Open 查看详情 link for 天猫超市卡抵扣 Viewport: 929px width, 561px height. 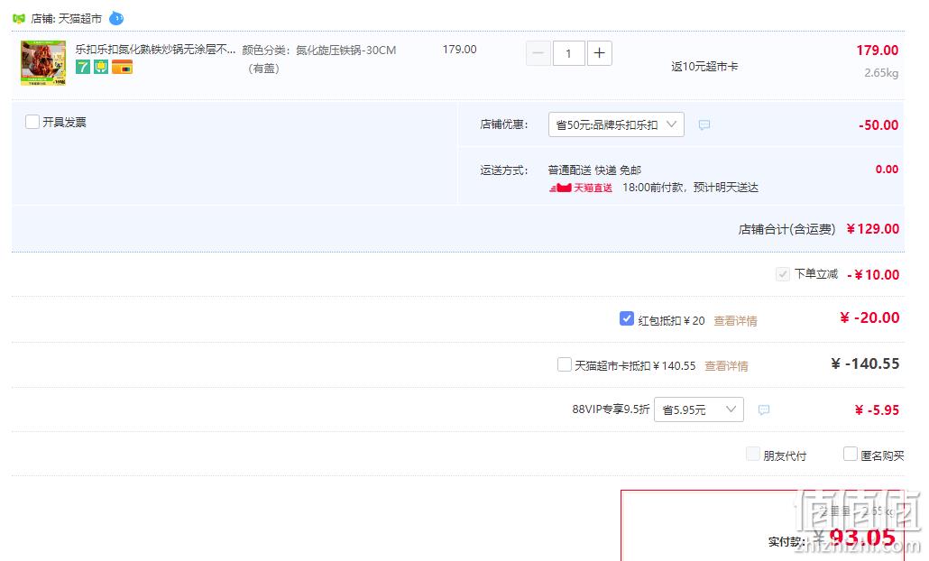coord(726,366)
